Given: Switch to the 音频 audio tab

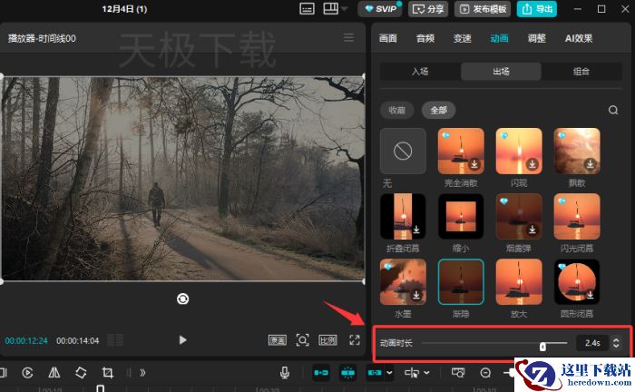Looking at the screenshot, I should coord(425,38).
